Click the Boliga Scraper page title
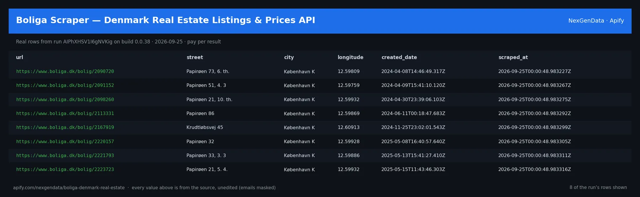640x197 pixels. (x=166, y=20)
